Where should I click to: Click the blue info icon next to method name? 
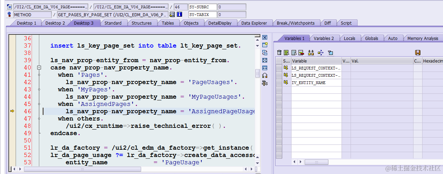tap(180, 15)
